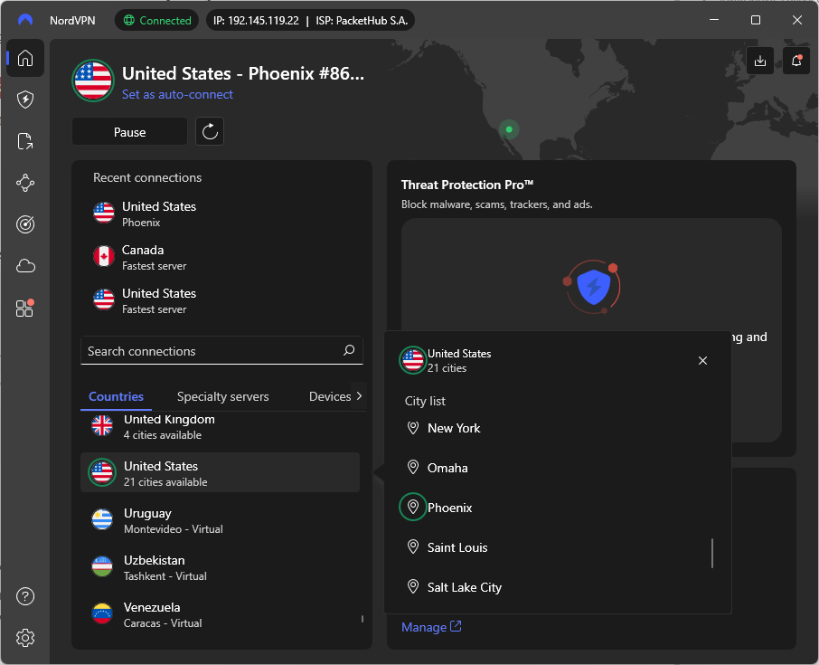Maximize the NordVPN window
Viewport: 819px width, 665px height.
(756, 20)
